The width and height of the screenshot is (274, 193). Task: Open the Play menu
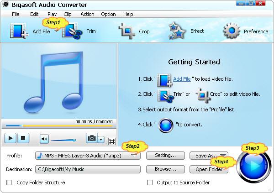52,14
